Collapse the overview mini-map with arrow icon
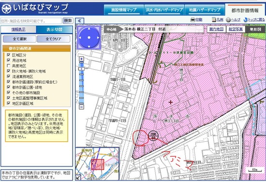This screenshot has height=182, width=266. click(78, 178)
